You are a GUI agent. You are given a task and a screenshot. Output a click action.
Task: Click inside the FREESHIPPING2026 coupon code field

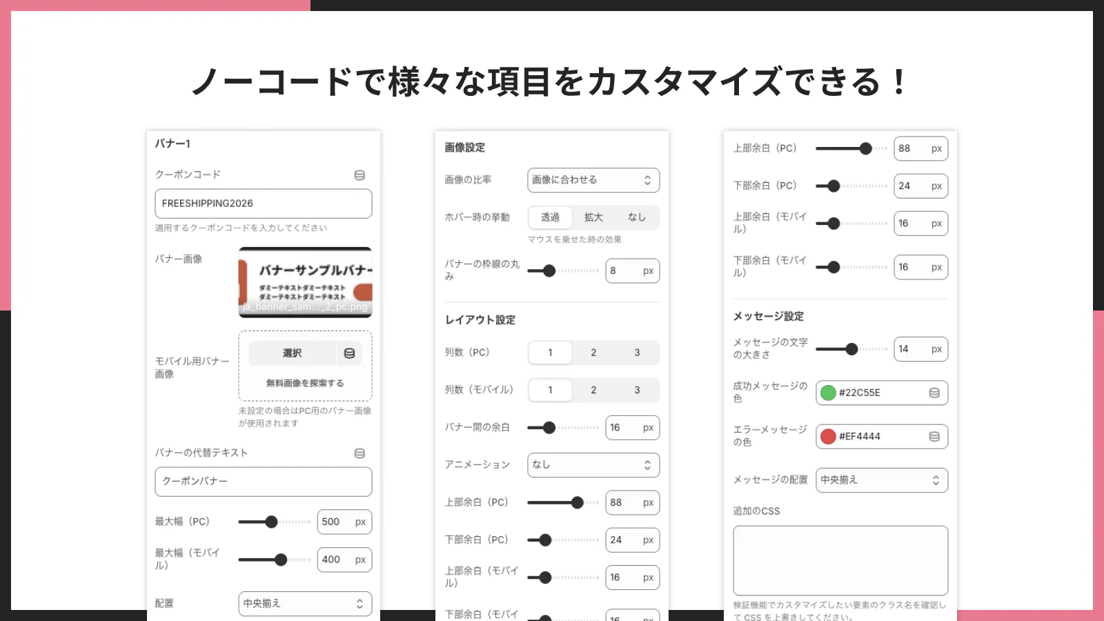tap(263, 204)
